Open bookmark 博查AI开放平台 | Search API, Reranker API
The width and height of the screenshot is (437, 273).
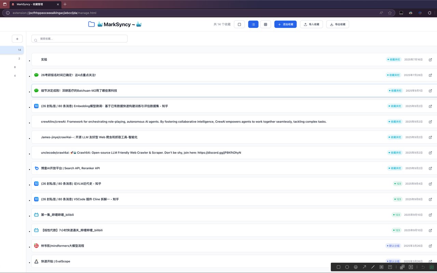pyautogui.click(x=70, y=168)
